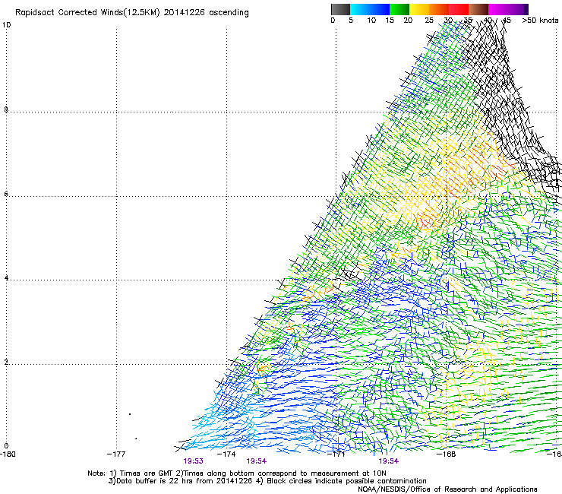Viewport: 562px width, 494px height.
Task: Click the latitude axis label "4"
Action: (6, 278)
